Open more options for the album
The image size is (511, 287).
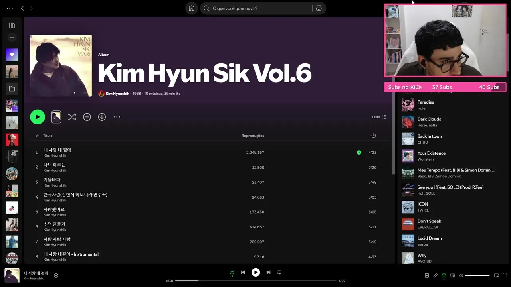[x=117, y=117]
